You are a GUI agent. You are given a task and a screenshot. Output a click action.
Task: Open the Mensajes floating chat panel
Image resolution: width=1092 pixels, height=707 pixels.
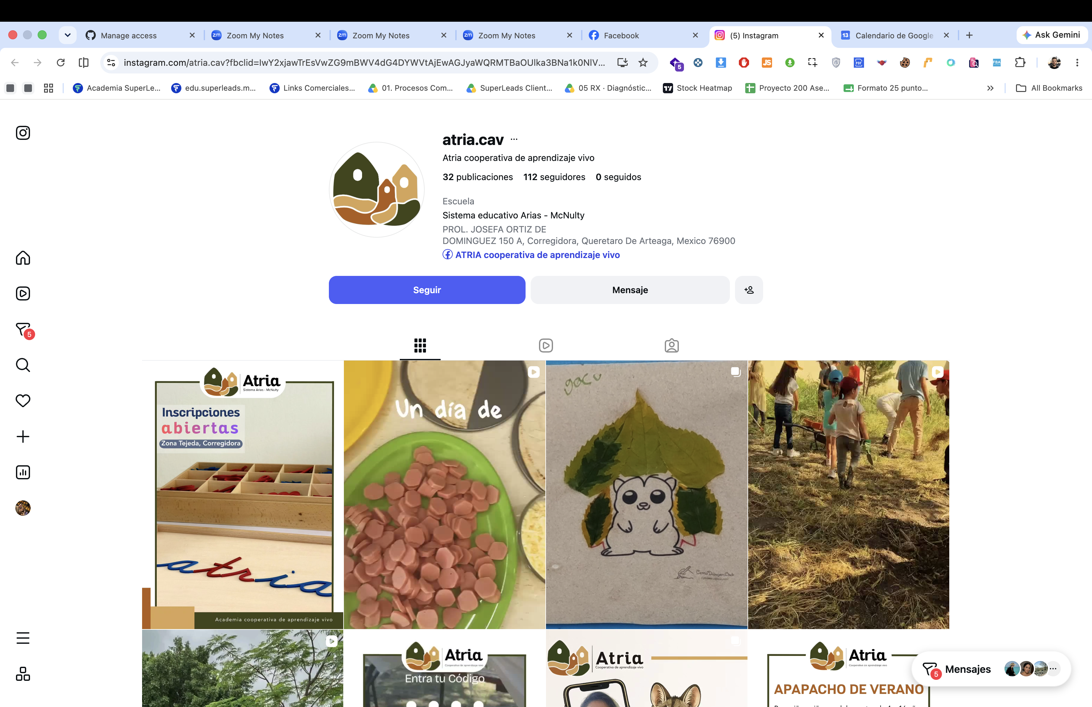click(x=991, y=669)
